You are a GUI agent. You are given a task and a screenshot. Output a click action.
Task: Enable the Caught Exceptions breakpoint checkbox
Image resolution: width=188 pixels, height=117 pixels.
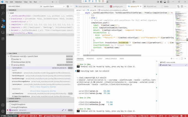[10, 104]
